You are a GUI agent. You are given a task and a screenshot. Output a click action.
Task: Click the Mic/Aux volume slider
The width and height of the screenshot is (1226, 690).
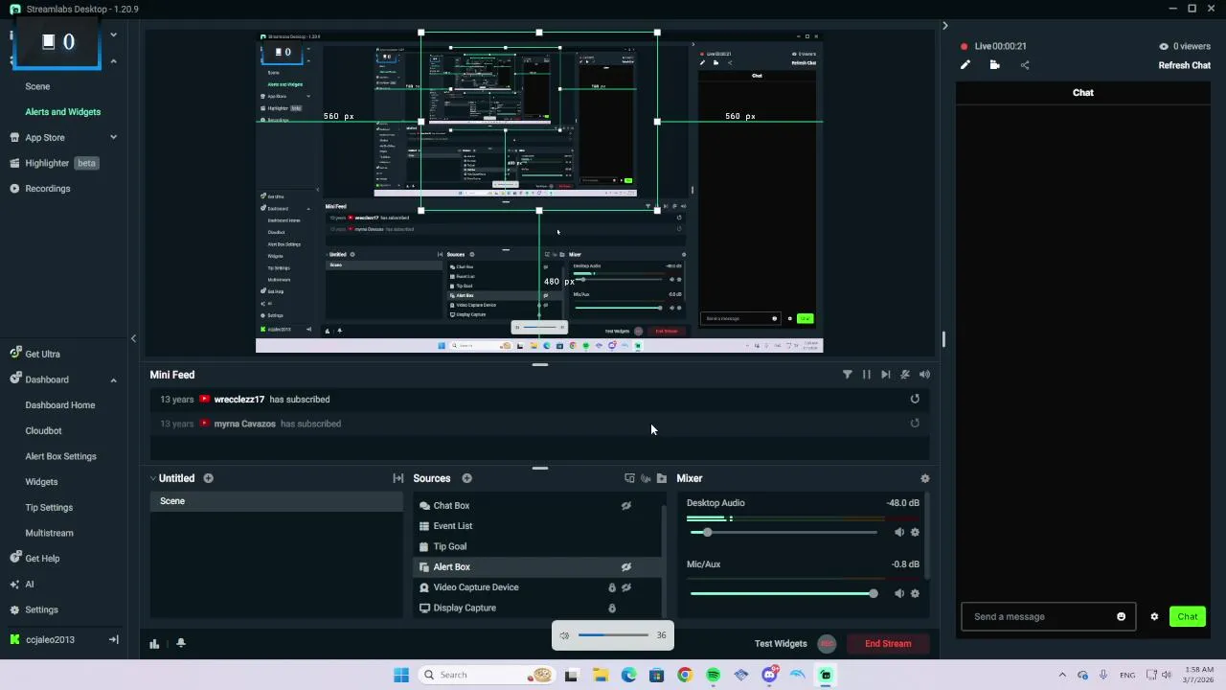click(x=783, y=593)
